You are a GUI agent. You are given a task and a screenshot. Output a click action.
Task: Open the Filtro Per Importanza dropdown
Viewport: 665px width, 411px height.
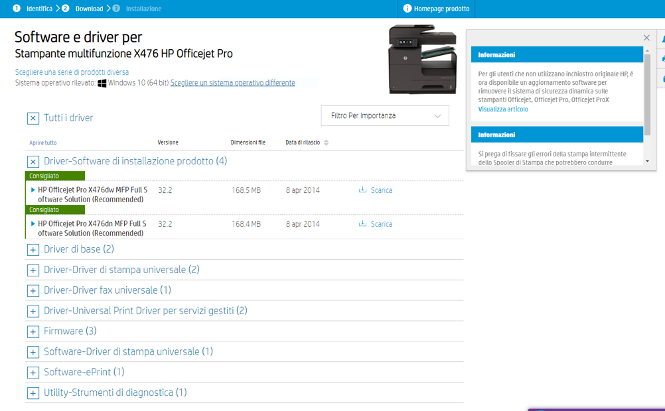(x=385, y=116)
